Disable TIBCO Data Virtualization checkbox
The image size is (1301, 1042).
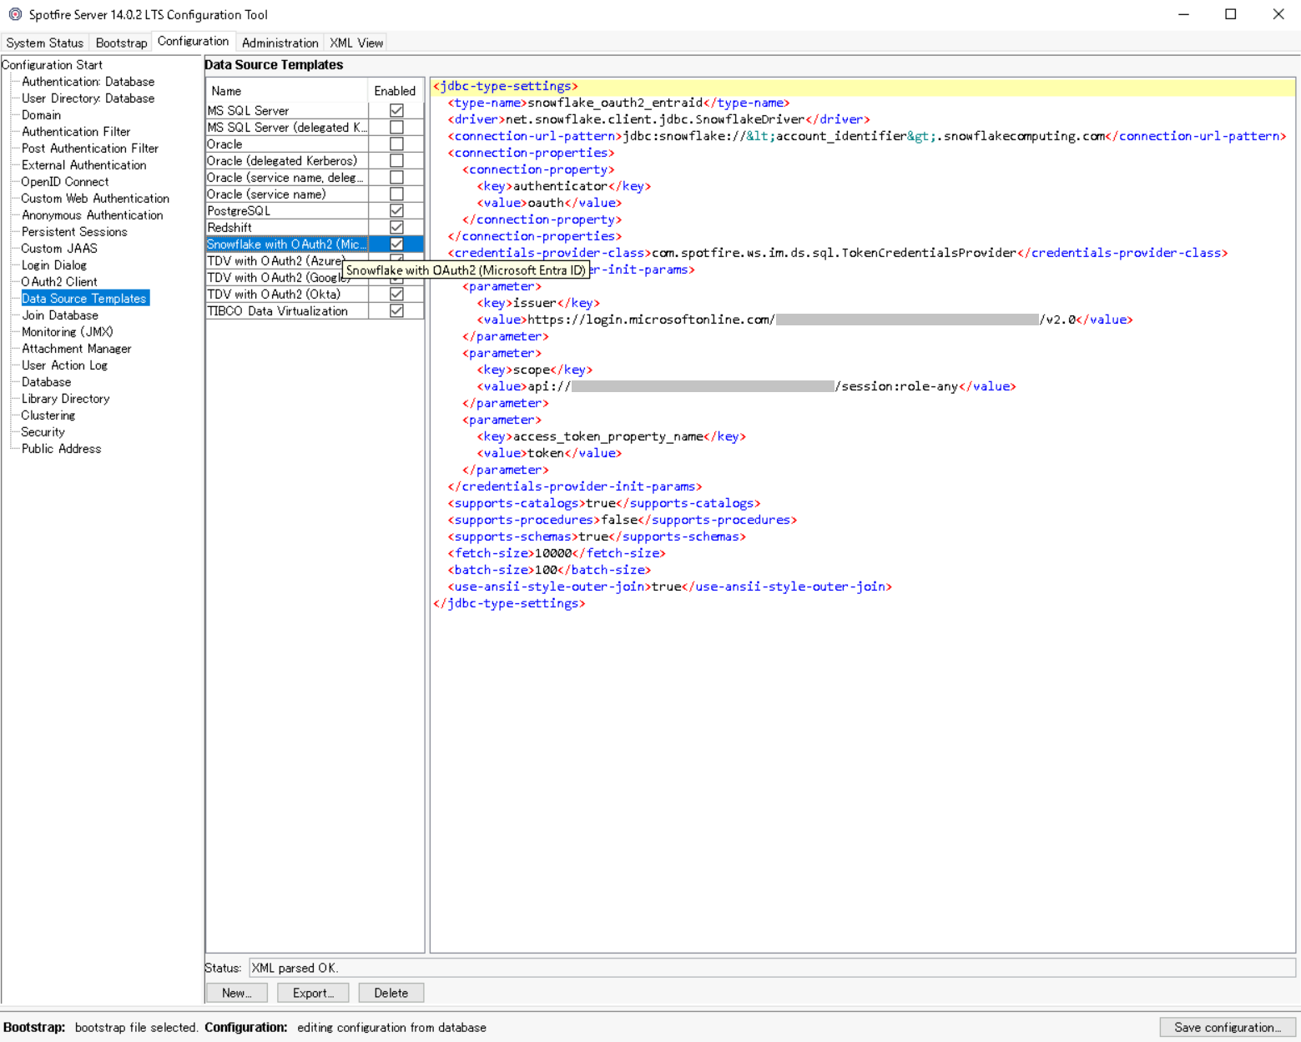point(396,310)
